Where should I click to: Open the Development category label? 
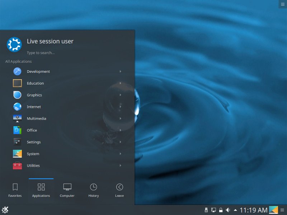[38, 71]
